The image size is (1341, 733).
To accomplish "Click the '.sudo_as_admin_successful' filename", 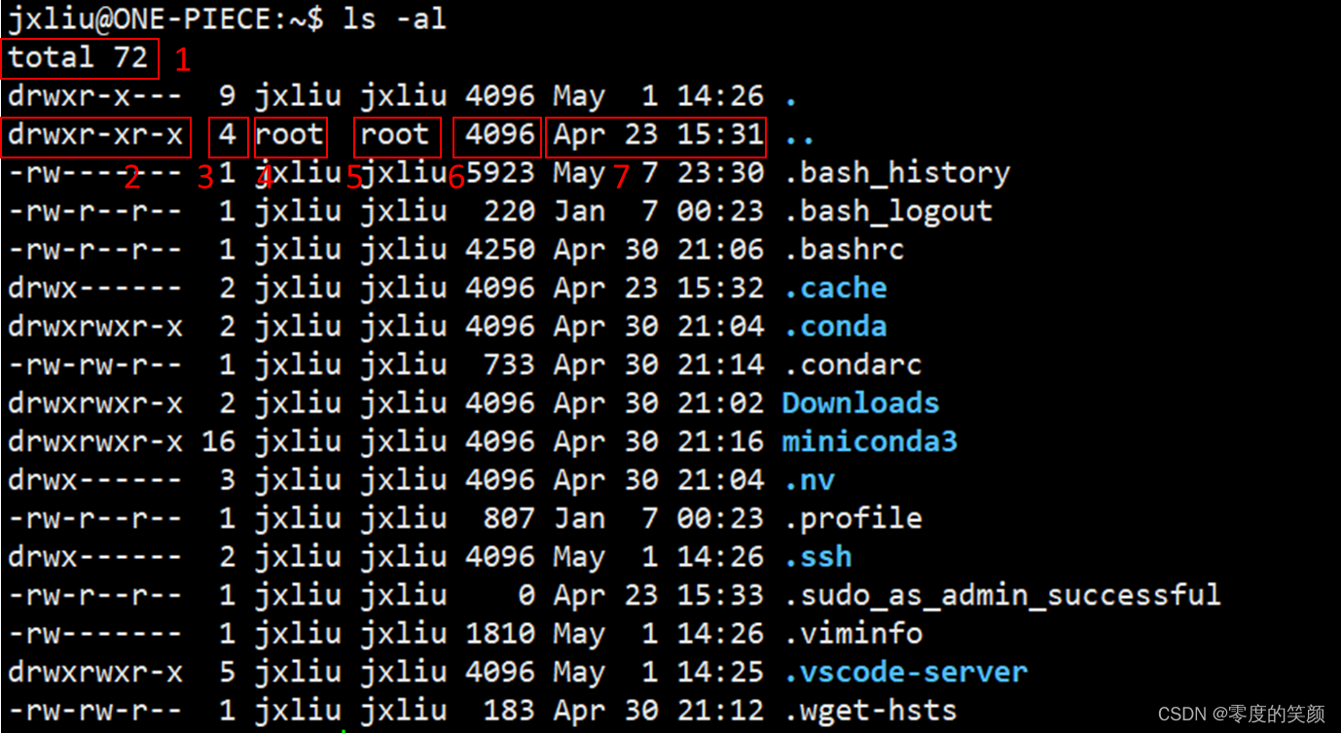I will [x=1002, y=595].
